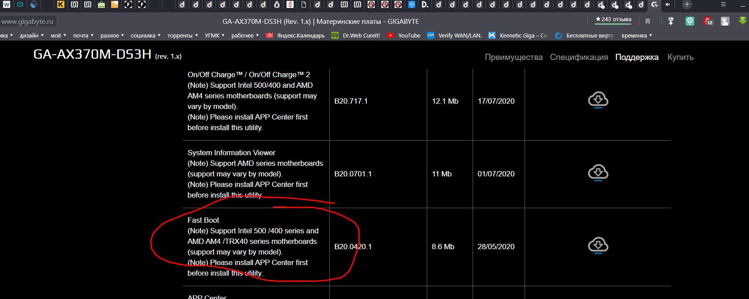The width and height of the screenshot is (749, 299).
Task: Click the Fast Boot utility name
Action: (x=203, y=220)
